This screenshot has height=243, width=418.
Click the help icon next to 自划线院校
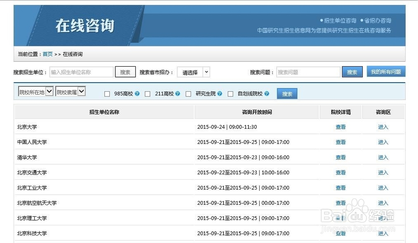267,94
